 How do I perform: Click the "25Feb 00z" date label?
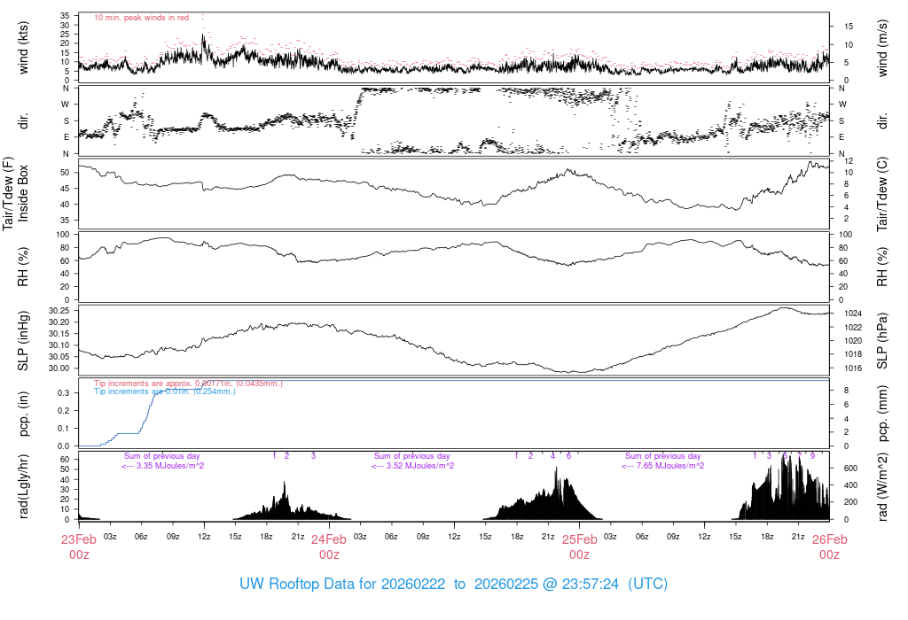[579, 547]
